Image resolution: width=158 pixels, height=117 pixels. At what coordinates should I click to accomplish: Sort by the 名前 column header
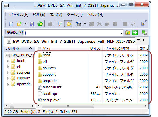point(46,48)
